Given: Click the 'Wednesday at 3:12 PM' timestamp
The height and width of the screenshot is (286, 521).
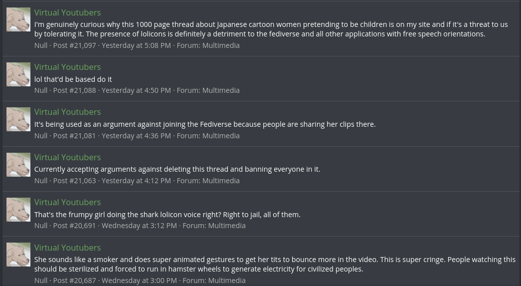Looking at the screenshot, I should pyautogui.click(x=139, y=226).
